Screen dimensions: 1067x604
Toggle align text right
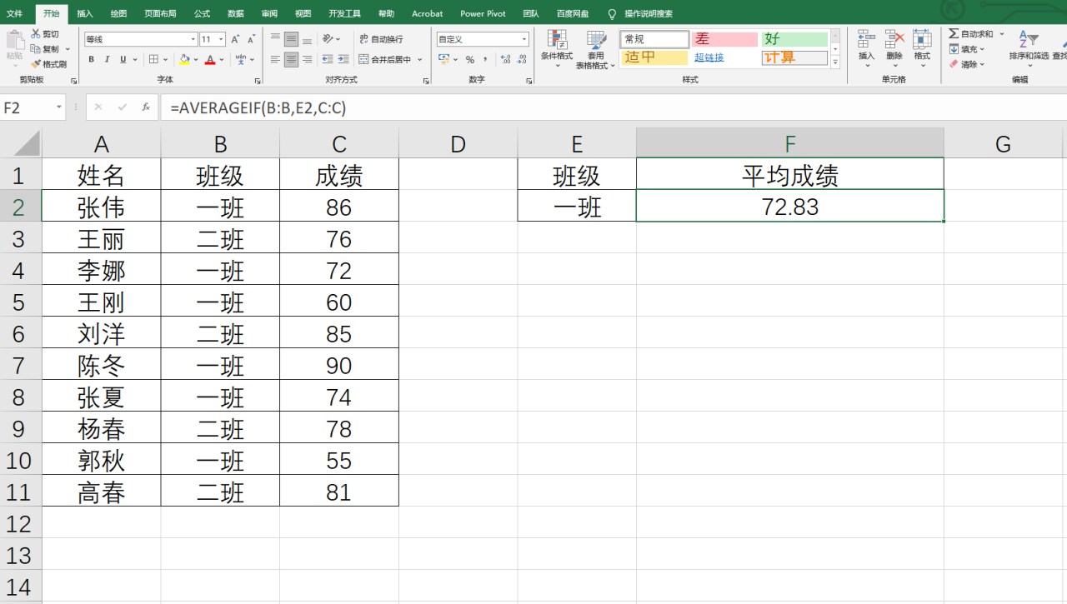[307, 59]
